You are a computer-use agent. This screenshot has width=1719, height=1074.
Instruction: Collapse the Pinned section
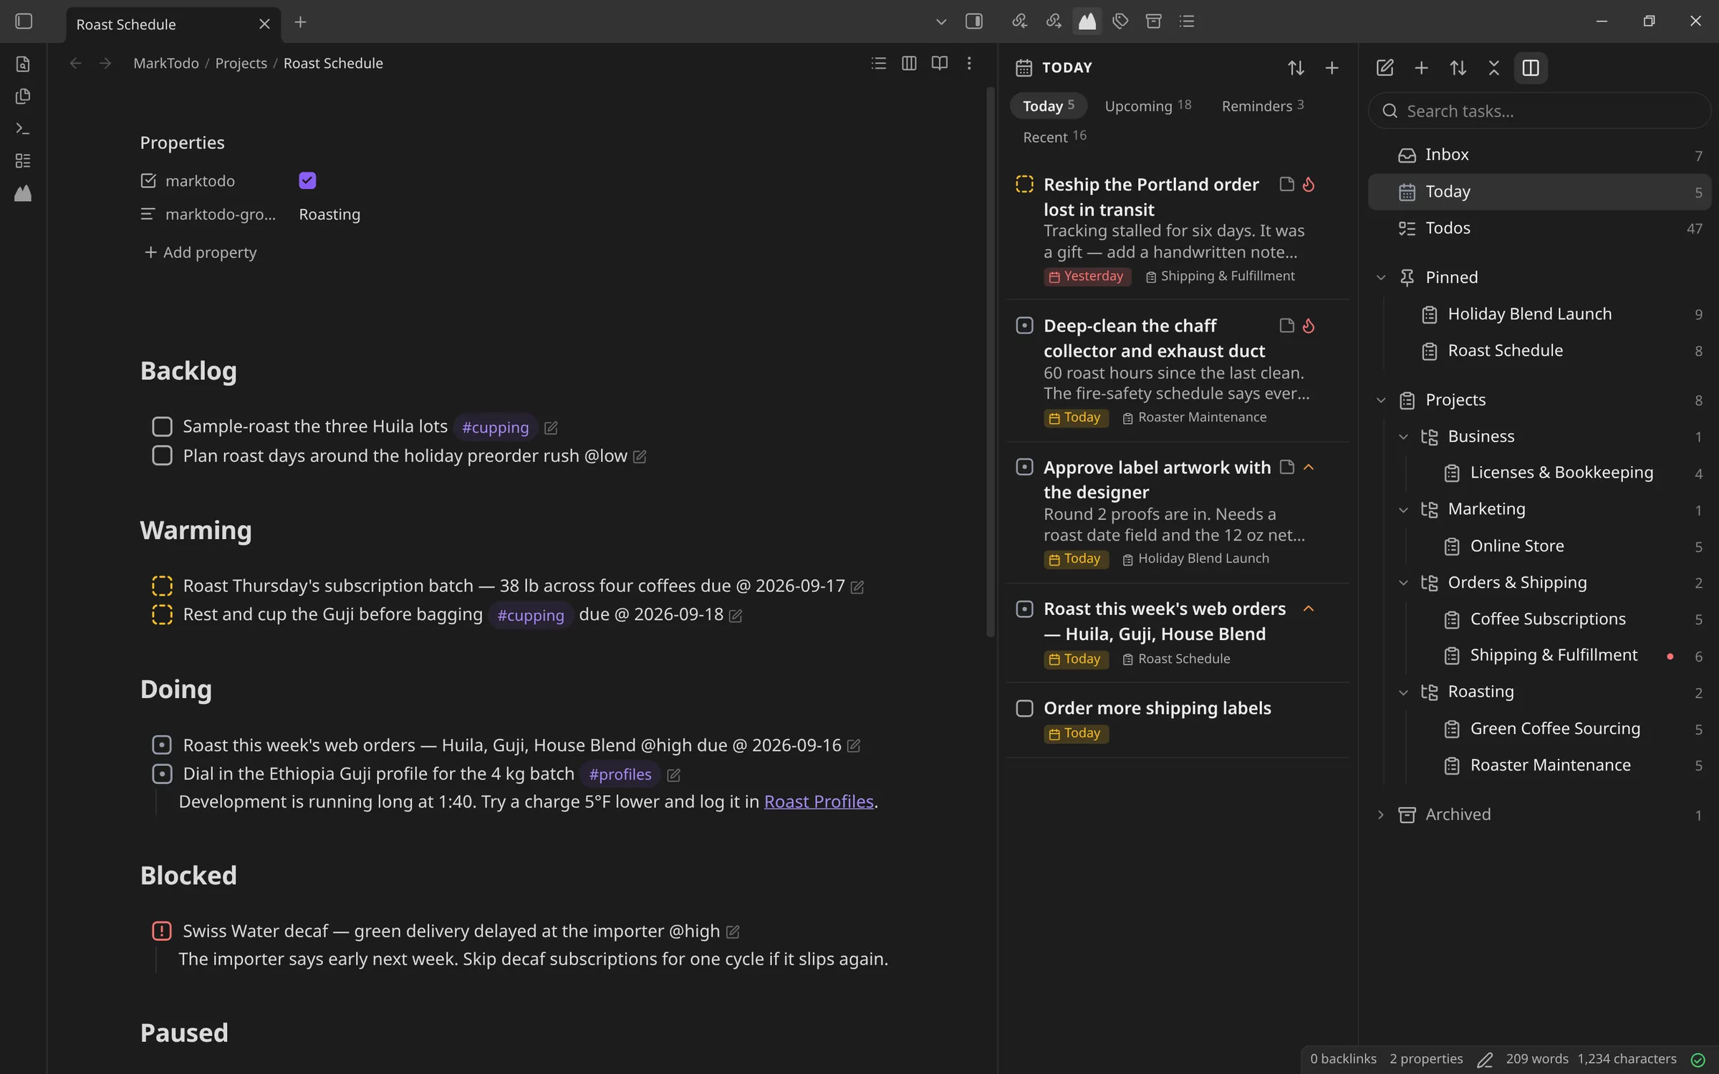click(x=1381, y=278)
